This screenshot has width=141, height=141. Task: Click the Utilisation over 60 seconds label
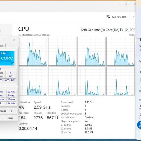(x=35, y=35)
